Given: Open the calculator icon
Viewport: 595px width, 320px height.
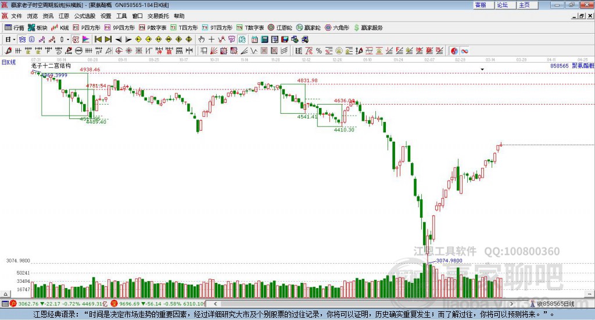Looking at the screenshot, I should (264, 39).
